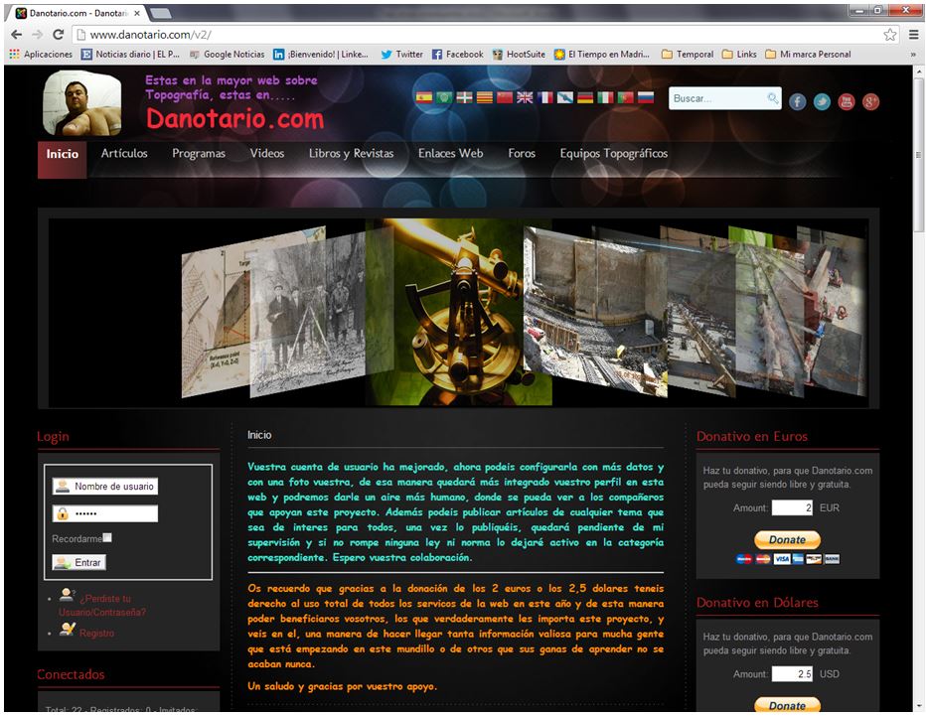The height and width of the screenshot is (716, 926).
Task: Switch language using the UK flag
Action: tap(525, 97)
